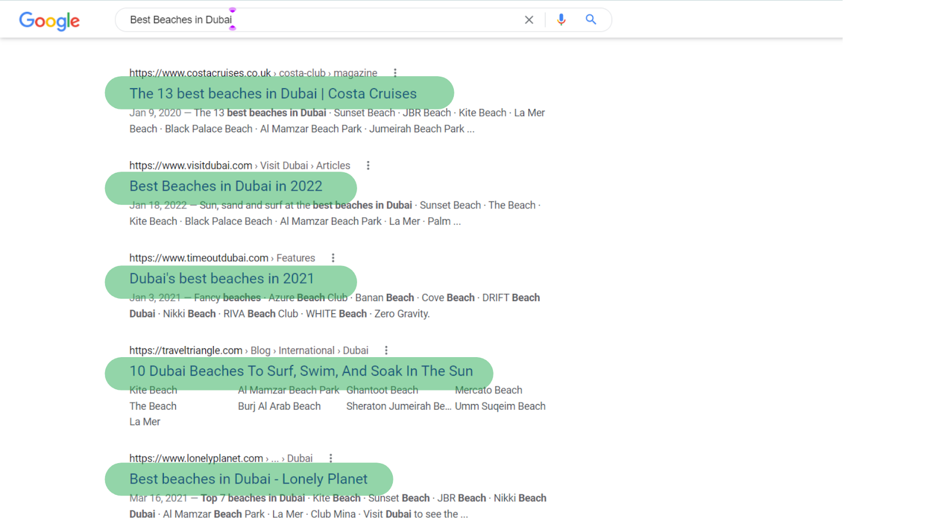This screenshot has width=938, height=527.
Task: Click the visitdubai.com URL breadcrumb
Action: 240,166
